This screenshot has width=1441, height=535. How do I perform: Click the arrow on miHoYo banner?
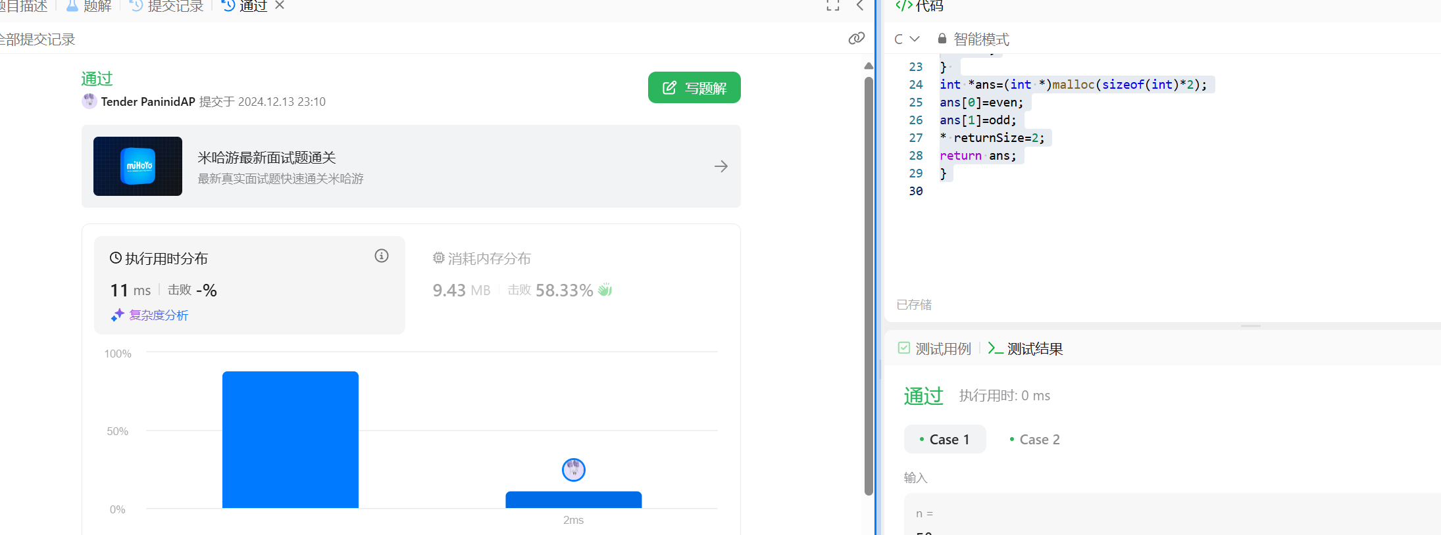click(720, 166)
